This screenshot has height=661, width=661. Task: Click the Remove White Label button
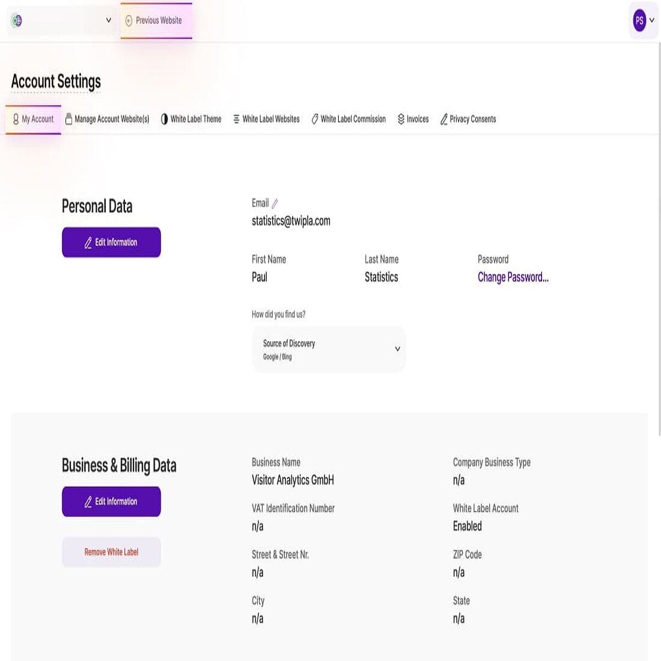111,552
